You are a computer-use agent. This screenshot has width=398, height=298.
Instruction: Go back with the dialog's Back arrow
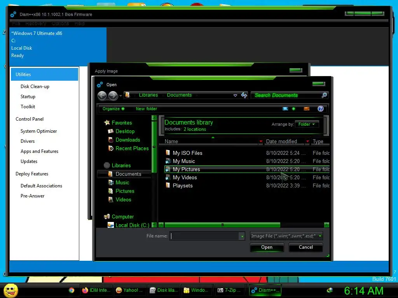tap(102, 95)
